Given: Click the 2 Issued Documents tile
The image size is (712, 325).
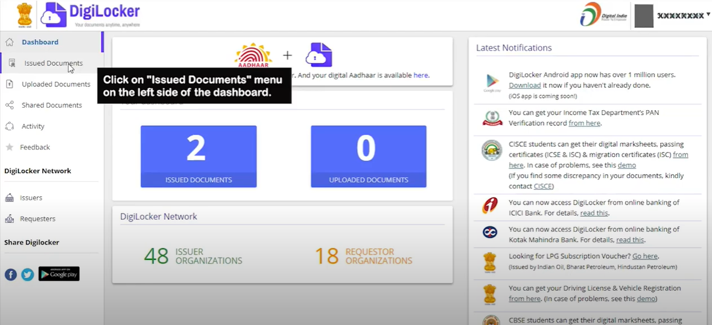Looking at the screenshot, I should [199, 156].
